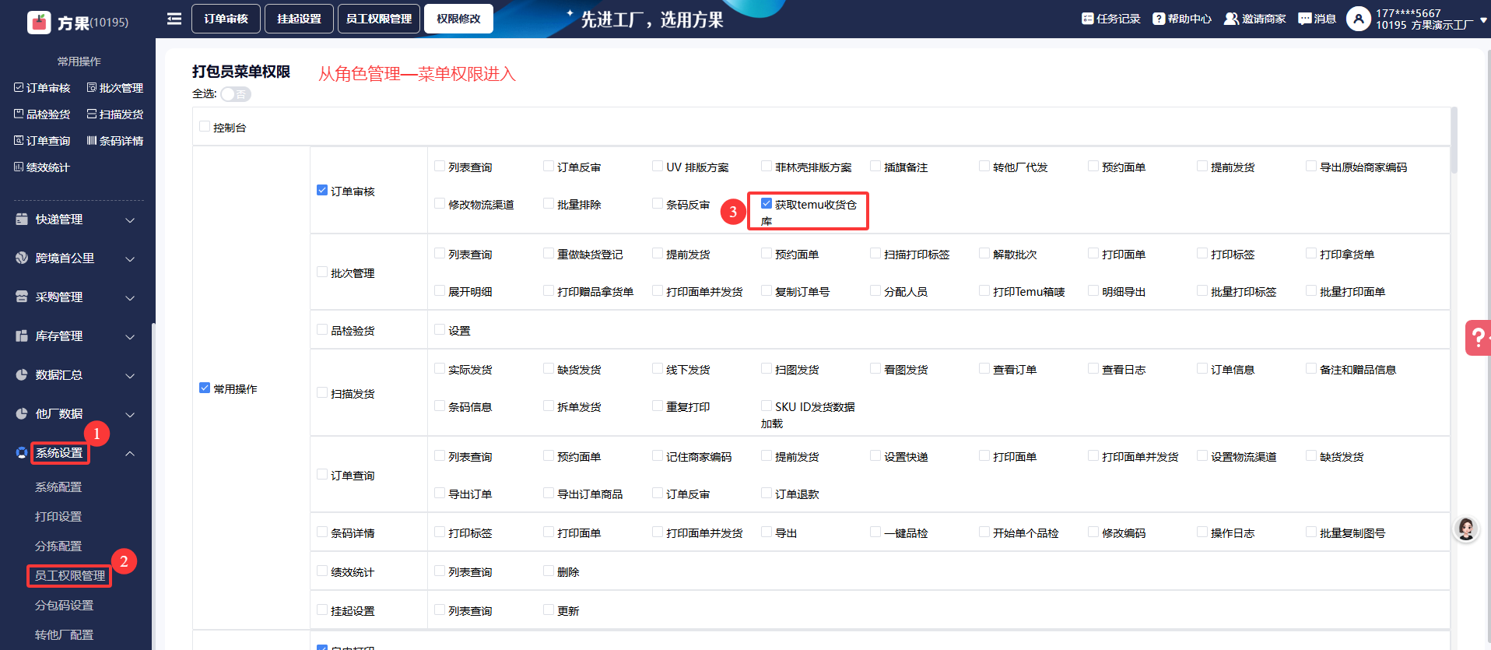Screen dimensions: 1491x650
Task: Check the 导出原始商家编码 checkbox
Action: click(x=1311, y=166)
